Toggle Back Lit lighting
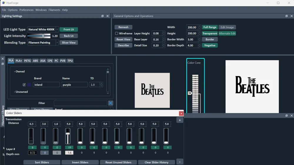Viewport: 294px width, 165px height. click(x=69, y=36)
